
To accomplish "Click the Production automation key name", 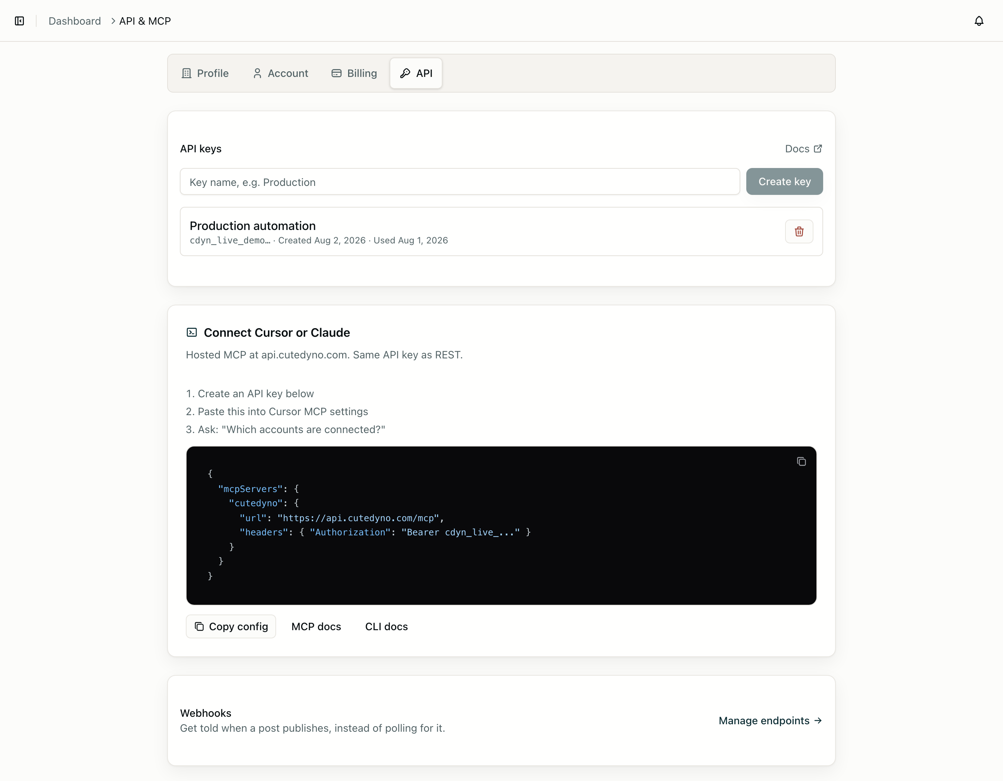I will [x=253, y=226].
